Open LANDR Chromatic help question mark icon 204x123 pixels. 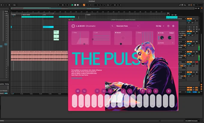coord(168,26)
